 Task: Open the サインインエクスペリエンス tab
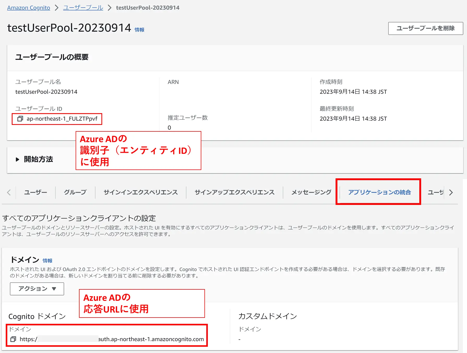coord(141,192)
